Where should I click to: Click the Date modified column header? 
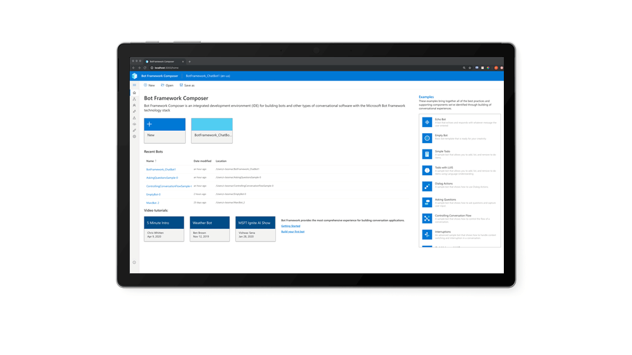click(202, 161)
